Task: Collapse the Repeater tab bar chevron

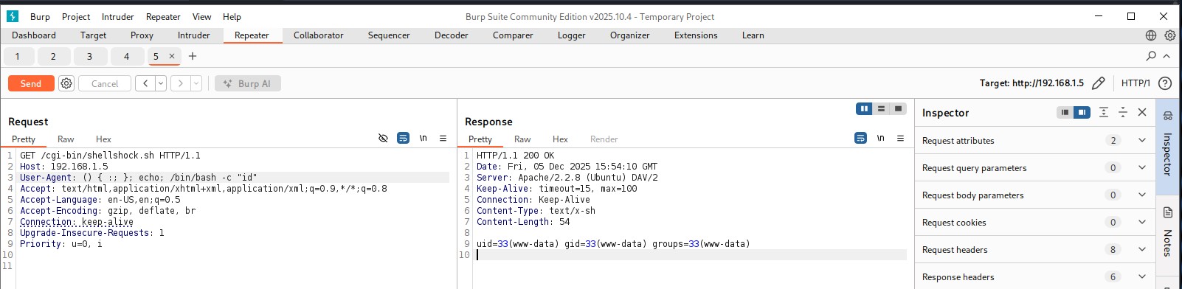Action: coord(1167,56)
